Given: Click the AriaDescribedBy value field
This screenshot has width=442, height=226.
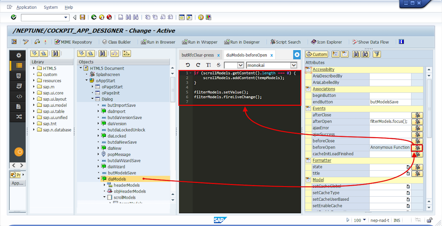Looking at the screenshot, I should click(390, 76).
